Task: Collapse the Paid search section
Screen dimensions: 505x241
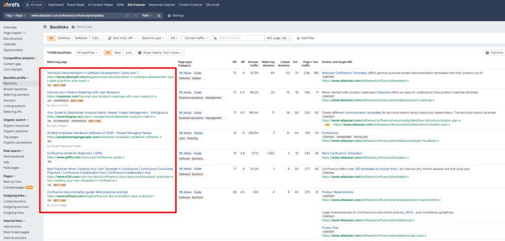Action: coord(13,151)
